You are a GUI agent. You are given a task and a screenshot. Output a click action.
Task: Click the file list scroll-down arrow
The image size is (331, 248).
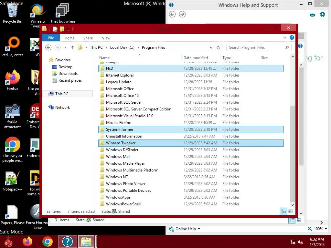293,205
